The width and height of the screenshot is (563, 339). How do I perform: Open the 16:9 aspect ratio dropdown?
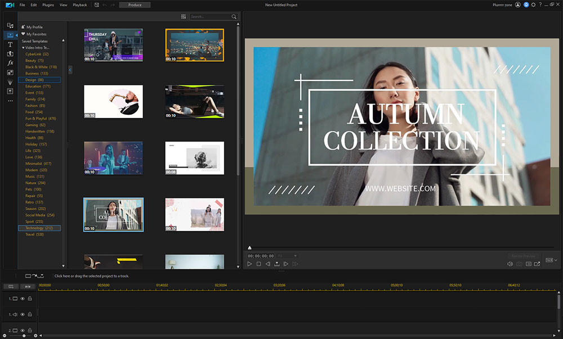point(550,261)
